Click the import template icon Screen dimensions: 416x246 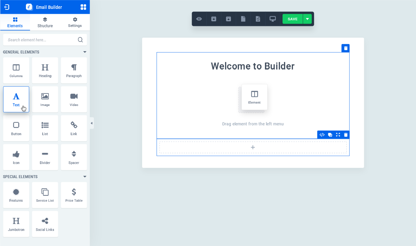214,19
